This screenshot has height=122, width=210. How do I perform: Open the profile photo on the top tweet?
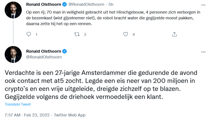pyautogui.click(x=13, y=12)
